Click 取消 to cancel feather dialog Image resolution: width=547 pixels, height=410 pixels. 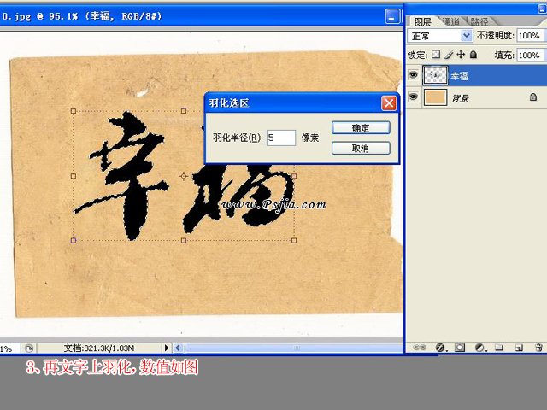coord(361,148)
